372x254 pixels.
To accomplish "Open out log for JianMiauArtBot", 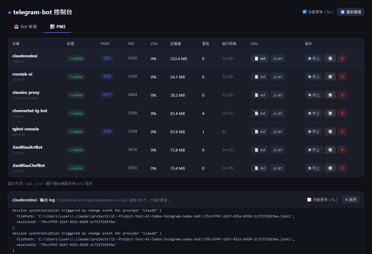I will 259,150.
